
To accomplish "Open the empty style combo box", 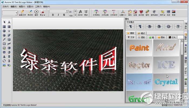I will (x=10, y=13).
